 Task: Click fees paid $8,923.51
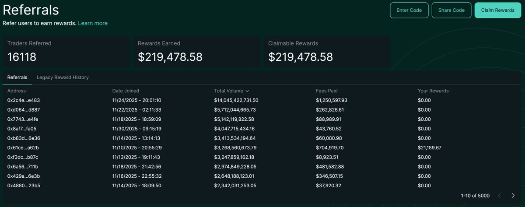[327, 157]
